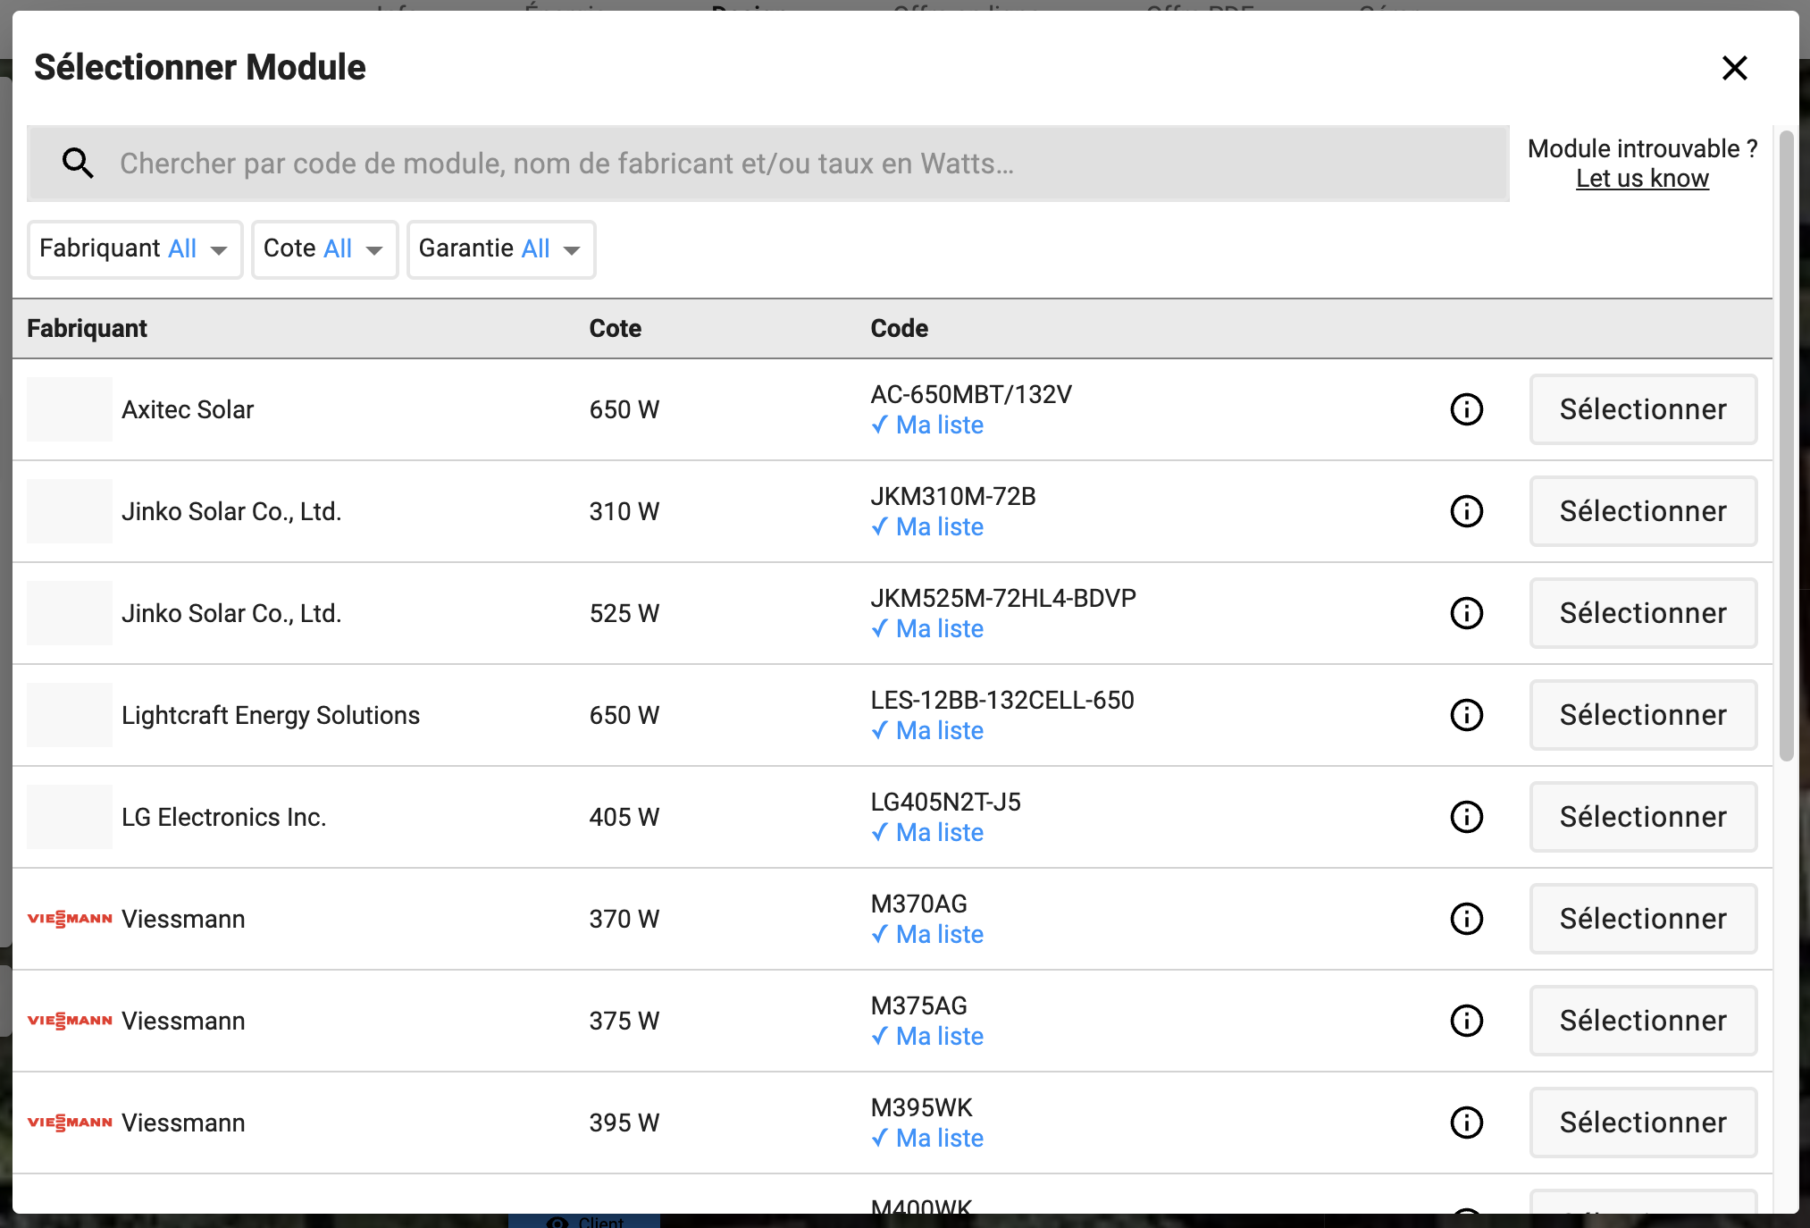Viewport: 1810px width, 1228px height.
Task: Show info for M370AG module
Action: tap(1466, 919)
